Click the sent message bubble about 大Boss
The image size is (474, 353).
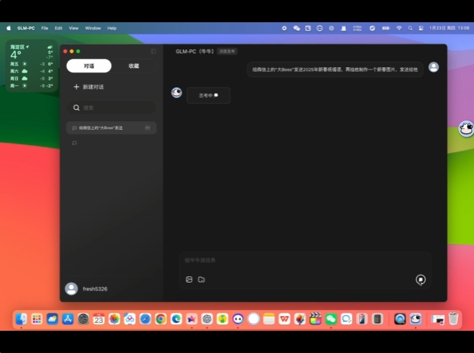coord(335,70)
